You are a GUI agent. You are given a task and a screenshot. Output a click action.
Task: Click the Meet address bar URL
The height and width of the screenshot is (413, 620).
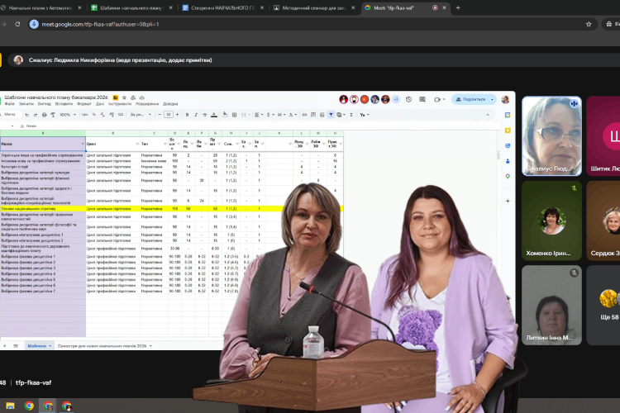click(x=107, y=24)
